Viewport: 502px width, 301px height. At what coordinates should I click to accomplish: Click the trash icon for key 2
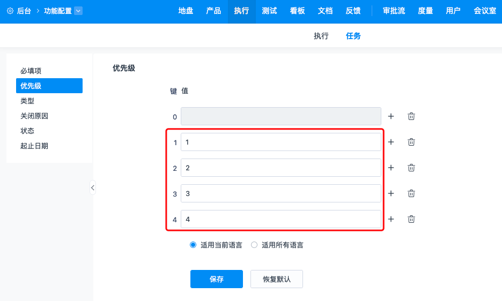pyautogui.click(x=411, y=168)
